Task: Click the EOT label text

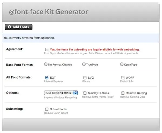Action: click(53, 78)
